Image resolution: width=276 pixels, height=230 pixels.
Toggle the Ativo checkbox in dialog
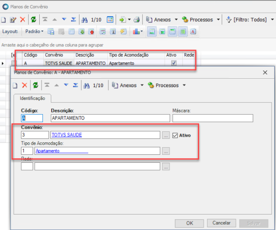pos(175,135)
